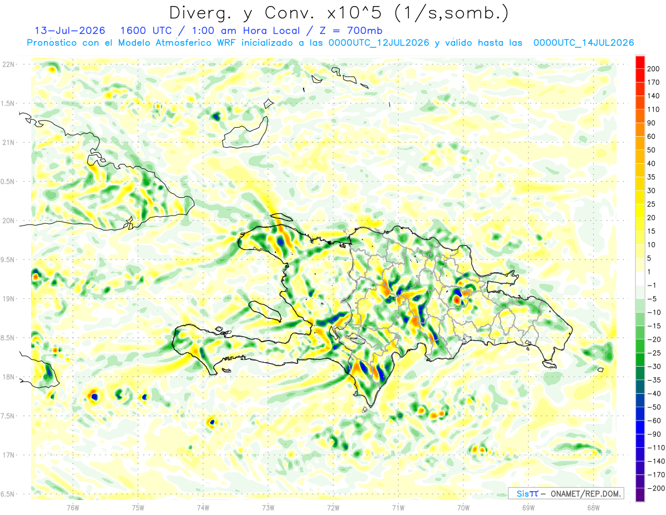666x515 pixels.
Task: Click the 68W longitude label
Action: (593, 507)
